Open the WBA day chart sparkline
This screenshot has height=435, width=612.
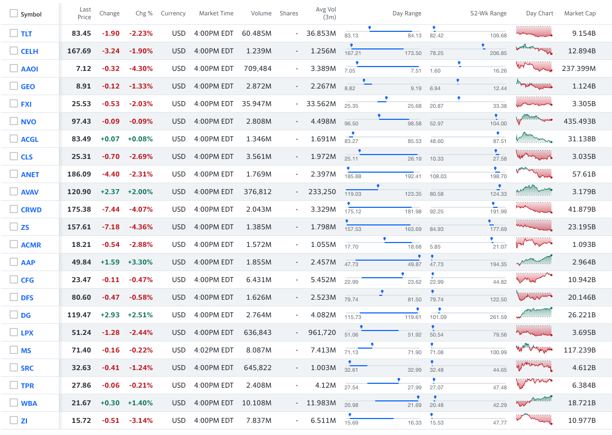(x=534, y=401)
